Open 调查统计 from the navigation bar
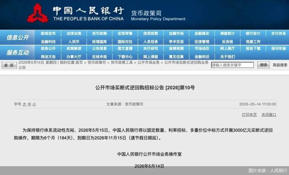 227,33
